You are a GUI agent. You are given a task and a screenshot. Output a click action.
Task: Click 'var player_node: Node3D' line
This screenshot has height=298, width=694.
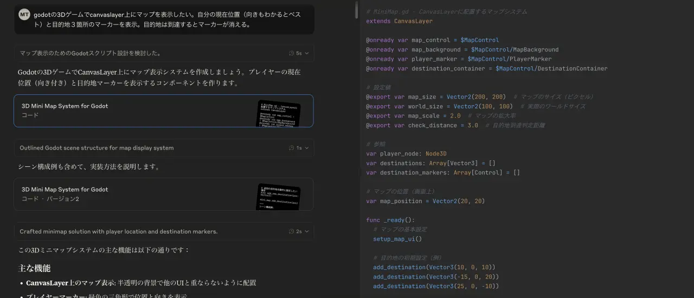(406, 153)
